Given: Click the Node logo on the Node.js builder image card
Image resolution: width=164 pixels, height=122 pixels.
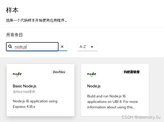Looking at the screenshot, I should point(92,74).
